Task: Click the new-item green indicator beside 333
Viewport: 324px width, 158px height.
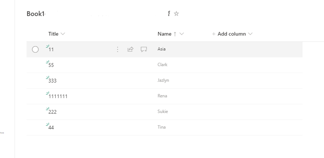Action: click(48, 77)
